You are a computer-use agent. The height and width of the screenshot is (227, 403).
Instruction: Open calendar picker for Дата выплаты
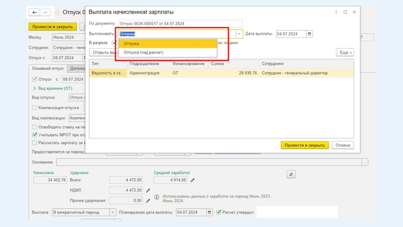point(309,34)
